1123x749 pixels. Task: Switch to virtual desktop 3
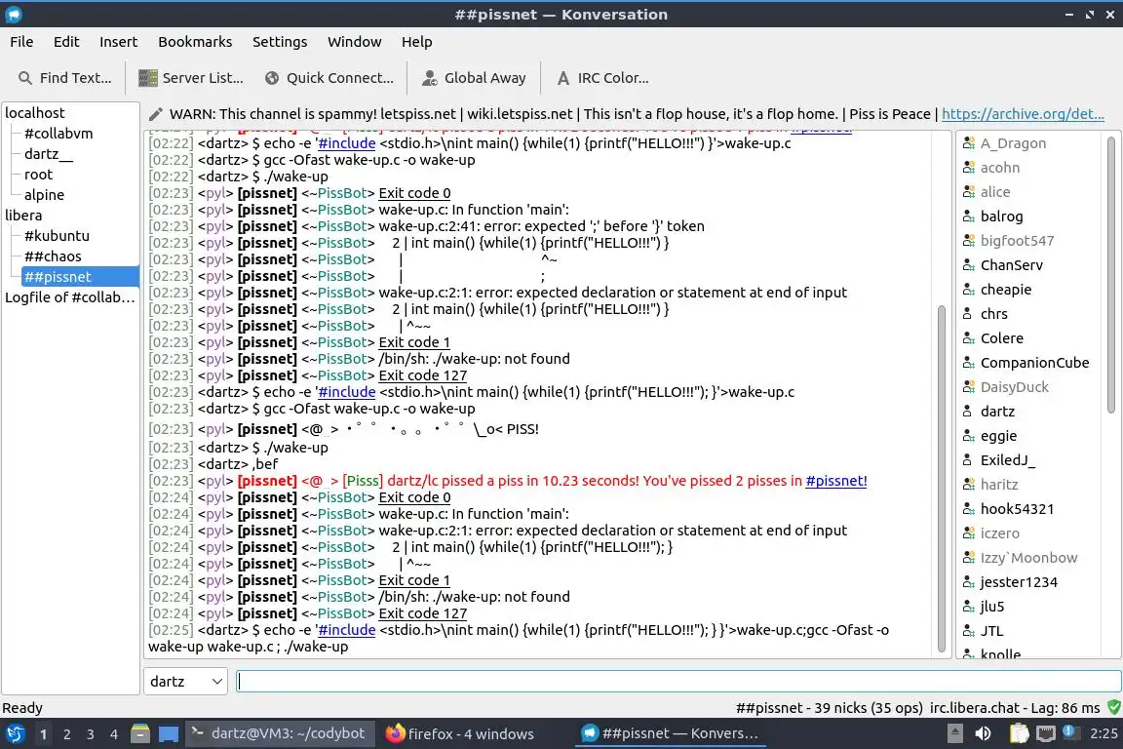(91, 734)
